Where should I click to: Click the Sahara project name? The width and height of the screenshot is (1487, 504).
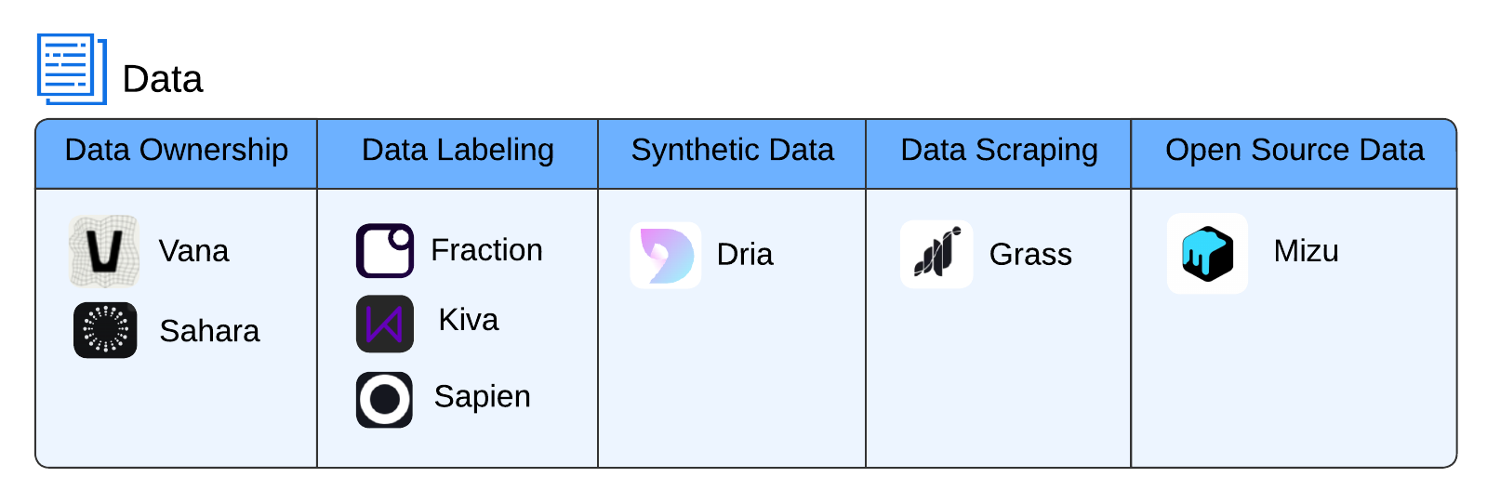pyautogui.click(x=209, y=331)
